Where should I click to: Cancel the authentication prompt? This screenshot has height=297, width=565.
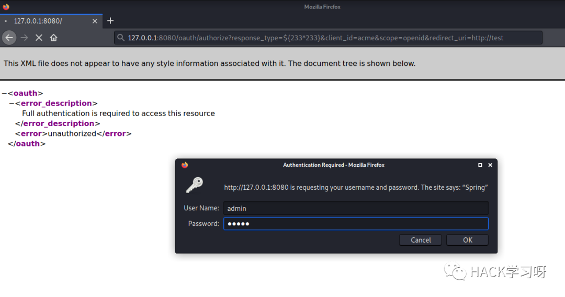click(x=421, y=240)
